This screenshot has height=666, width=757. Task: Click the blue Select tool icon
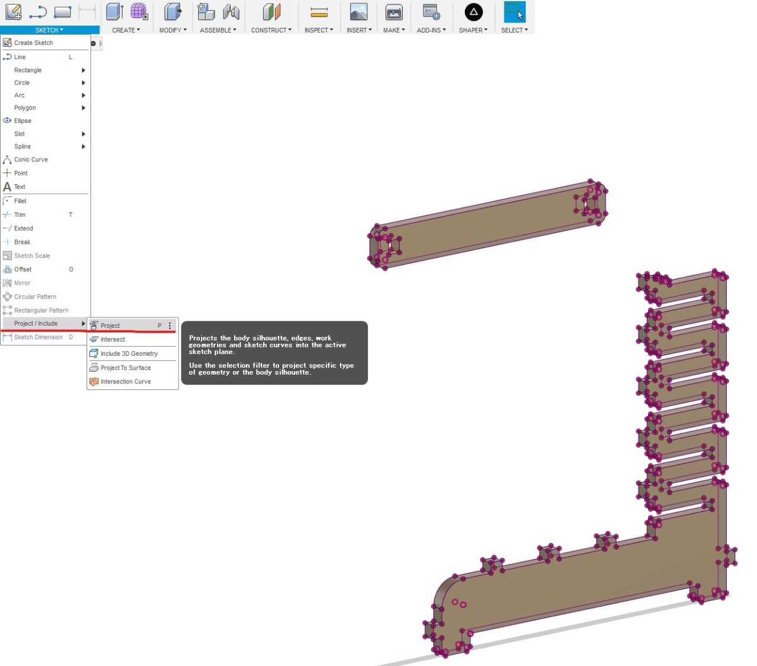click(x=515, y=12)
